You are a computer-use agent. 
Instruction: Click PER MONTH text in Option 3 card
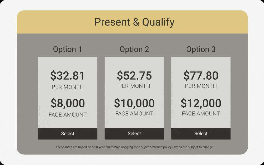[x=201, y=86]
